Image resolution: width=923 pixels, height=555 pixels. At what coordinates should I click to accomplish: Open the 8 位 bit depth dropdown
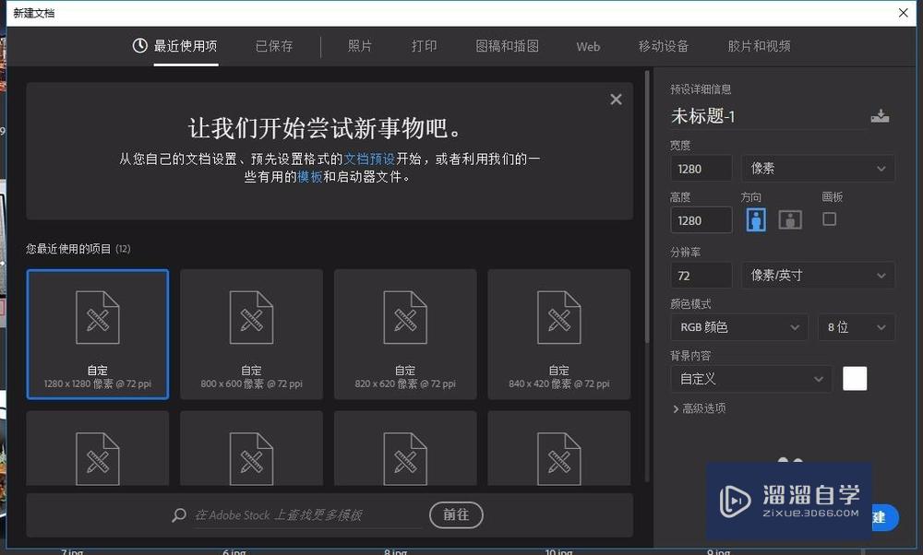click(856, 326)
